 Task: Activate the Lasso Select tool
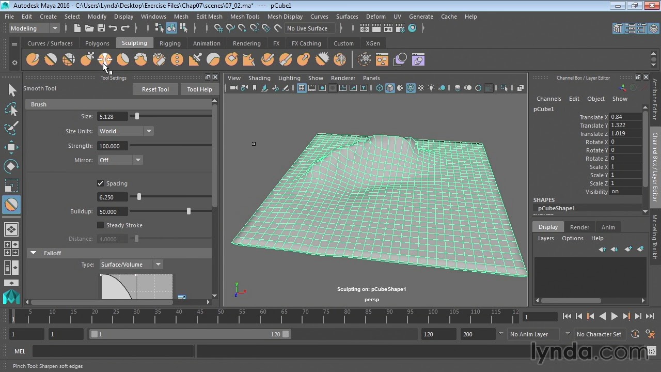click(x=11, y=109)
